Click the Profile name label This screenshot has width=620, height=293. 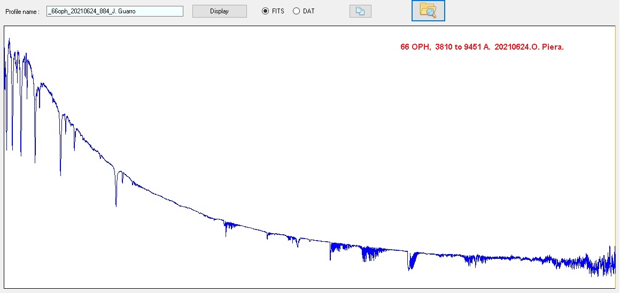pyautogui.click(x=22, y=12)
